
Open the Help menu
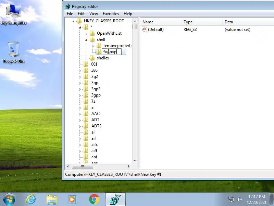(x=128, y=14)
